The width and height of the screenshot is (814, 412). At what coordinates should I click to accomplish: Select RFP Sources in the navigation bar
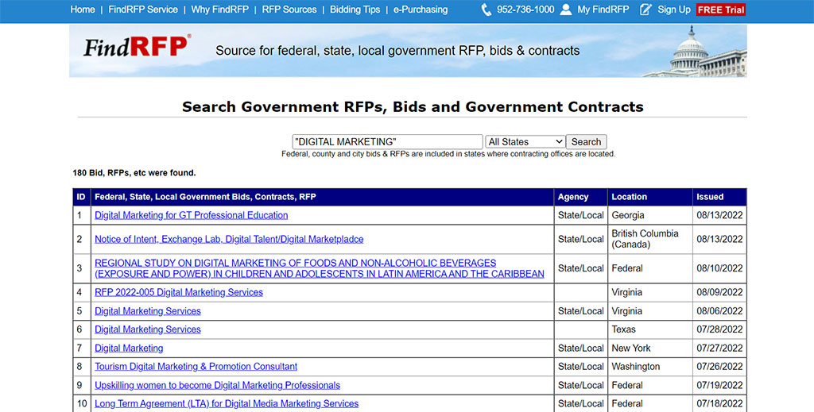tap(289, 10)
